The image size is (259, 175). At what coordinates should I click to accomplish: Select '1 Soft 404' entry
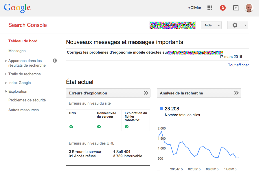point(122,152)
